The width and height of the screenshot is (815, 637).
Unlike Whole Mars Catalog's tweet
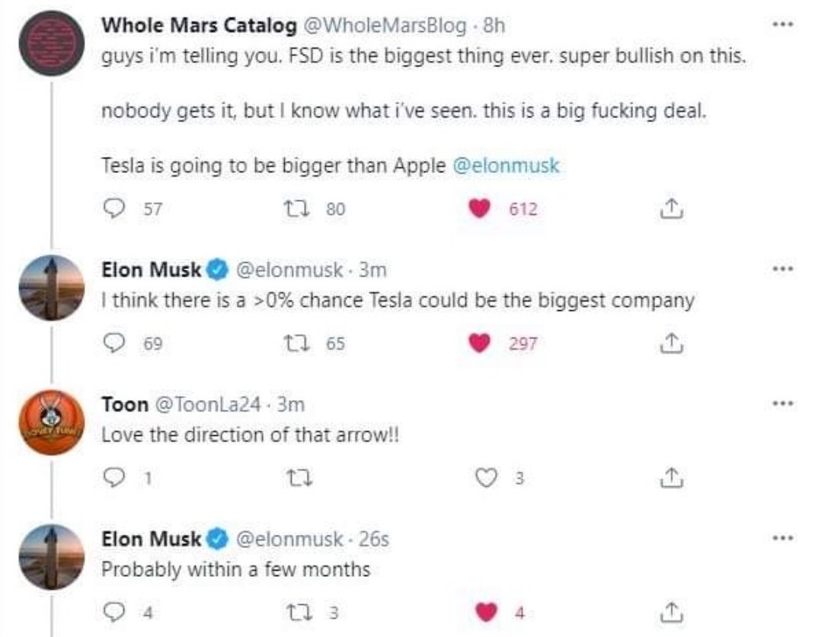click(x=480, y=206)
